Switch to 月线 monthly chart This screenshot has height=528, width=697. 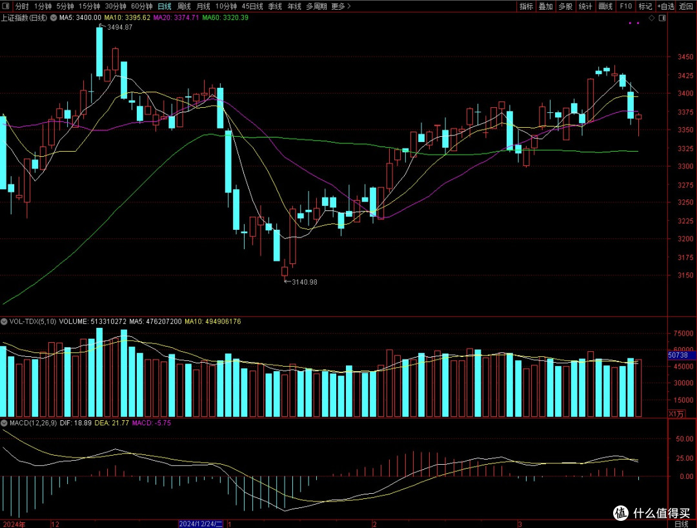click(203, 6)
